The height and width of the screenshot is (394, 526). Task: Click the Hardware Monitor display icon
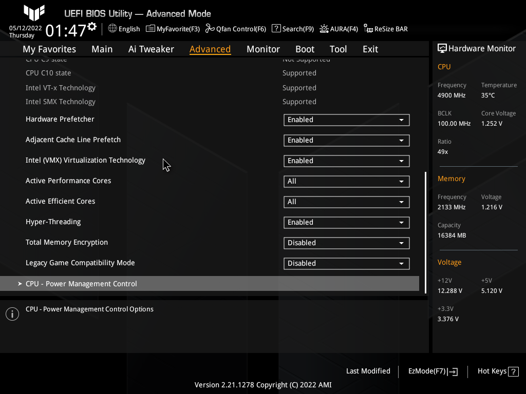pos(442,49)
